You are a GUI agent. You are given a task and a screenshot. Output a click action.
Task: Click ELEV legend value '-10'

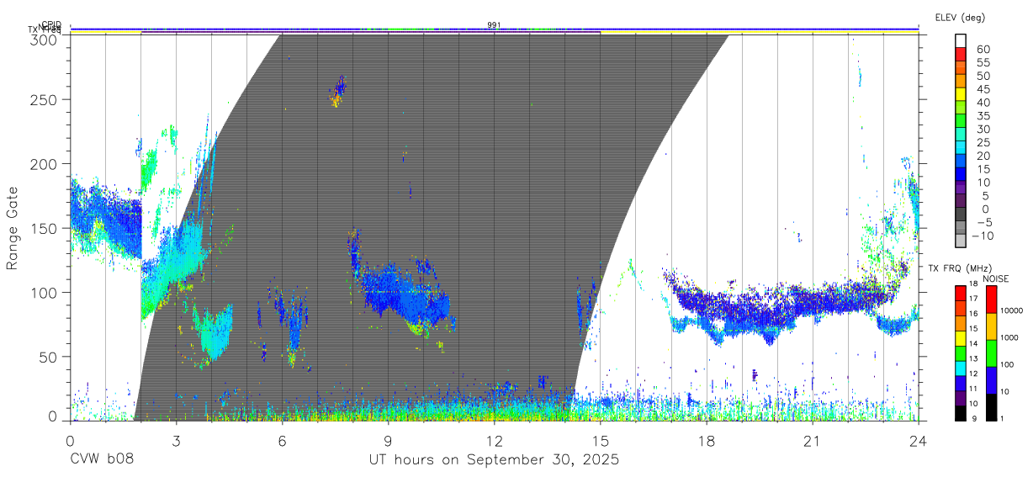[x=981, y=236]
